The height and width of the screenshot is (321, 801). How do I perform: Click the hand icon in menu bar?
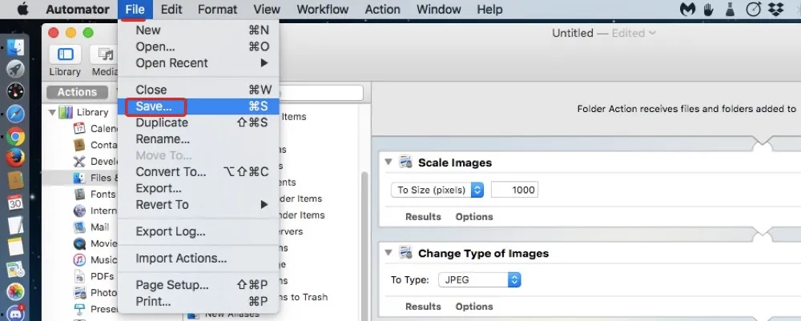coord(709,9)
